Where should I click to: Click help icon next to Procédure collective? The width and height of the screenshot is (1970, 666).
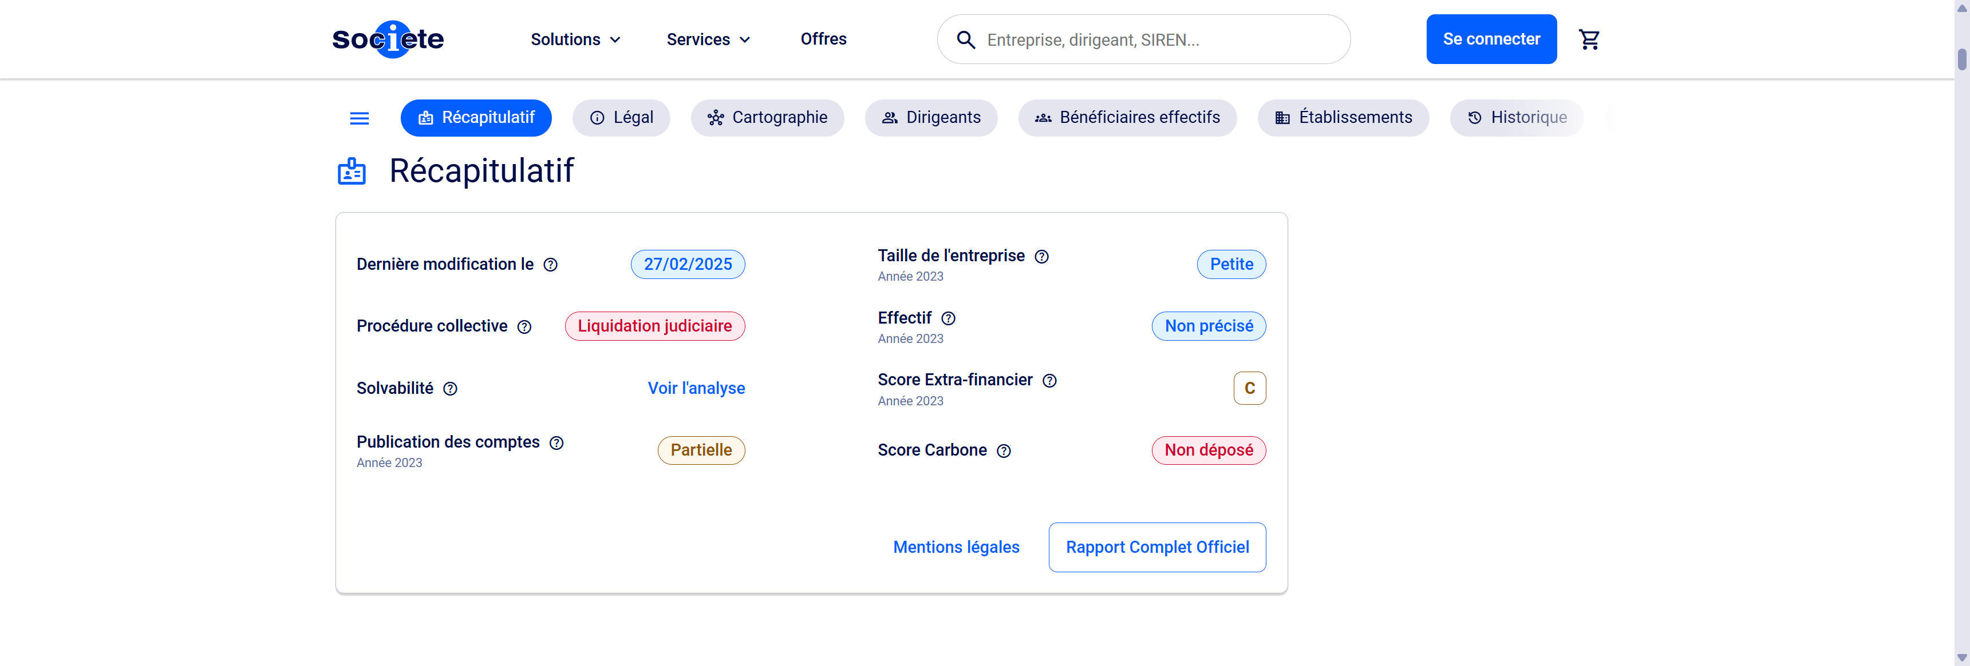tap(524, 327)
